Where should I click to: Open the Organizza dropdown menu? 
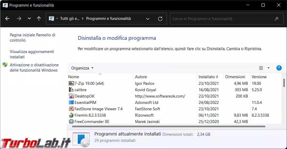click(x=82, y=68)
